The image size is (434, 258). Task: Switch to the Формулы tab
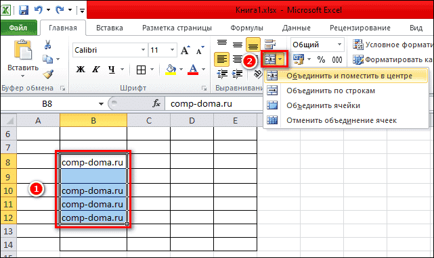click(x=246, y=28)
